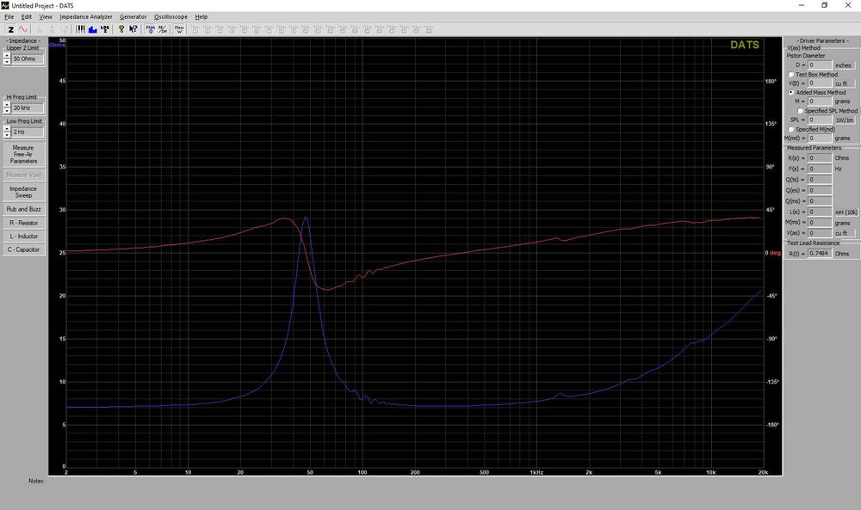Click Measure Free-Air Parameters button
861x510 pixels.
[x=23, y=155]
